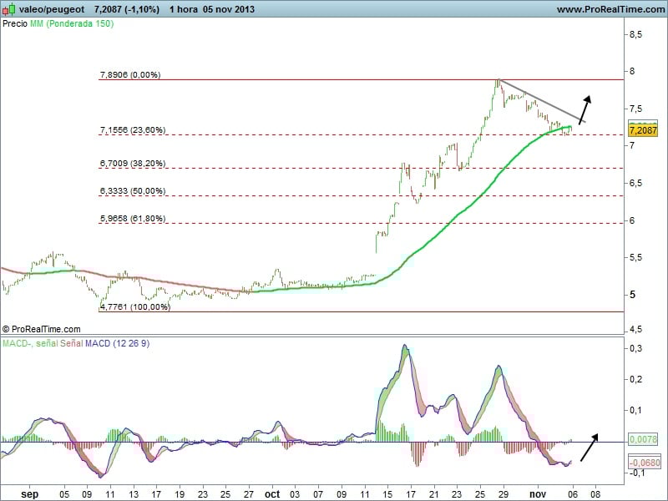This screenshot has width=668, height=501.
Task: Select Fibonacci label 6,3333 (50,00%)
Action: coord(133,191)
